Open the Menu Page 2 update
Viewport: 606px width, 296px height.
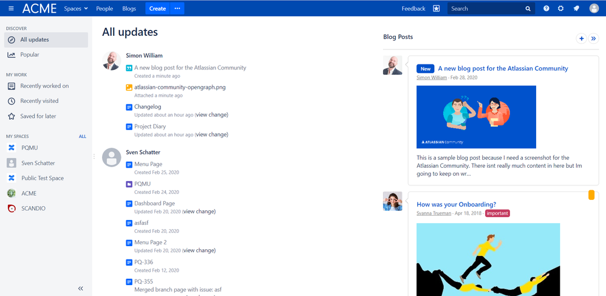[x=151, y=243]
